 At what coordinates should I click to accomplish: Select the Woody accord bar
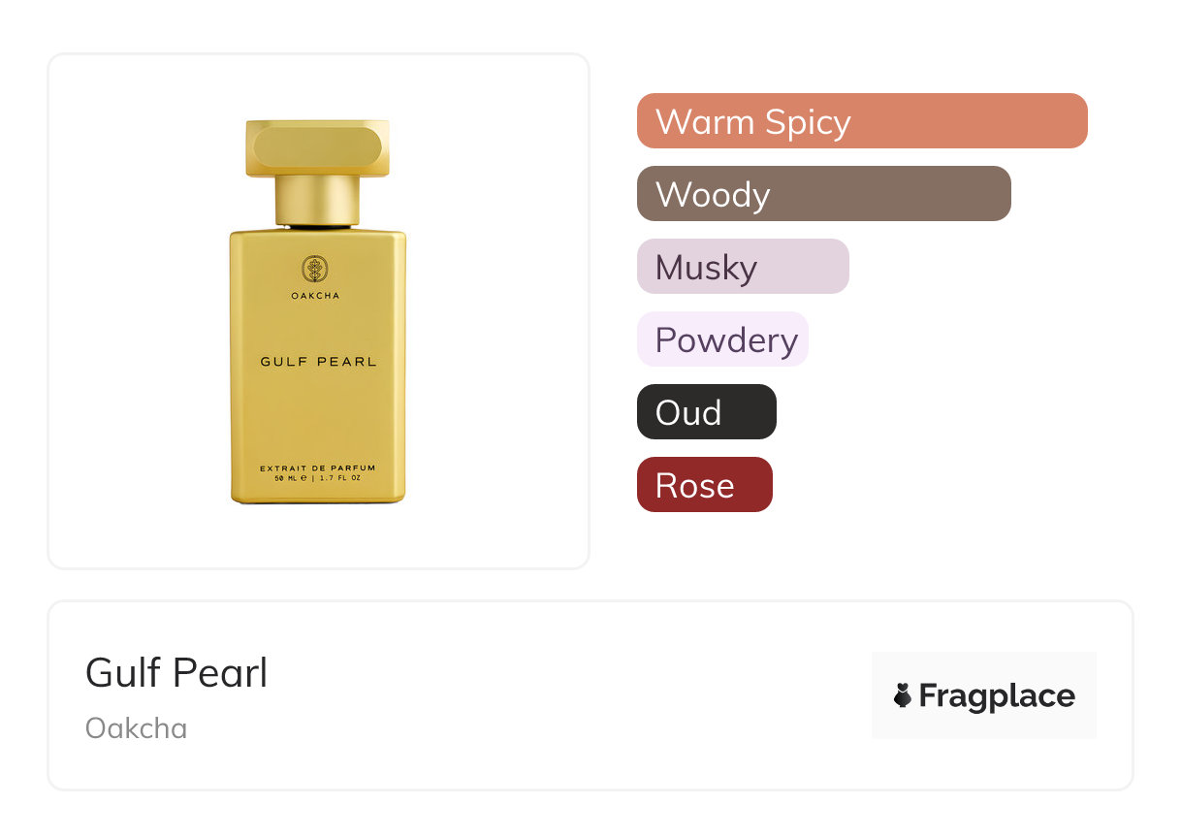click(x=823, y=194)
